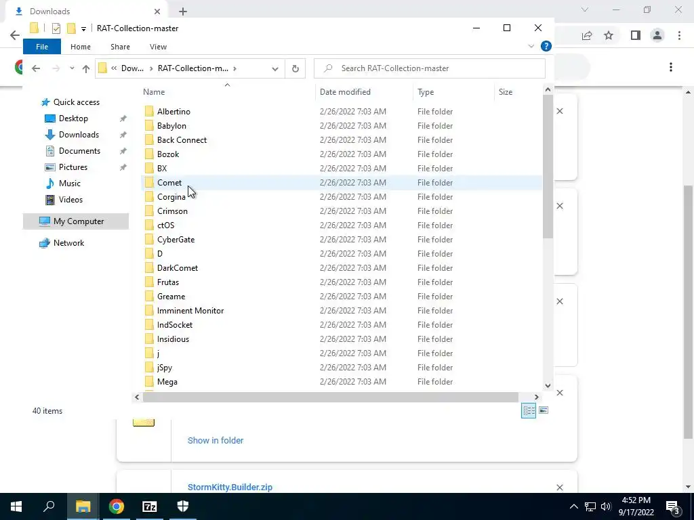This screenshot has width=694, height=520.
Task: Expand the File Explorer ribbon
Action: [531, 46]
